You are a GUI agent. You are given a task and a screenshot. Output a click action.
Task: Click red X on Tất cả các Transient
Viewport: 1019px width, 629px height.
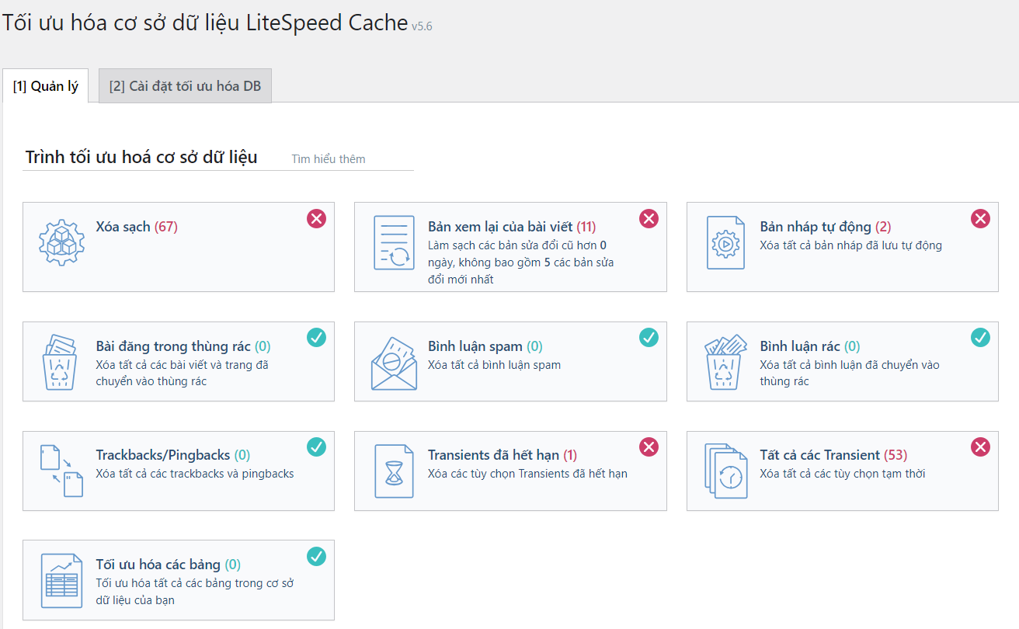tap(981, 447)
